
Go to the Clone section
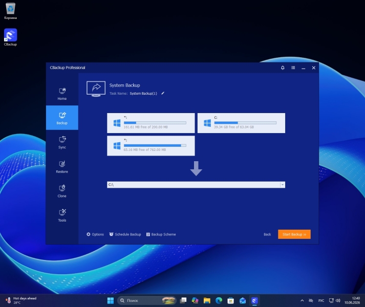coord(62,191)
